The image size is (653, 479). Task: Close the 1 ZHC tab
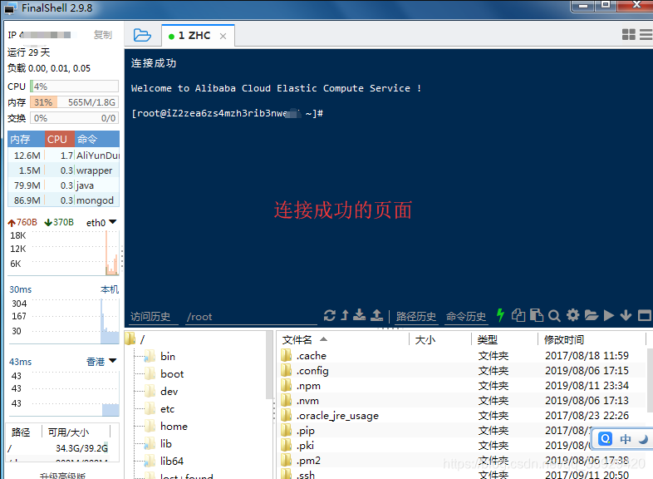(223, 37)
